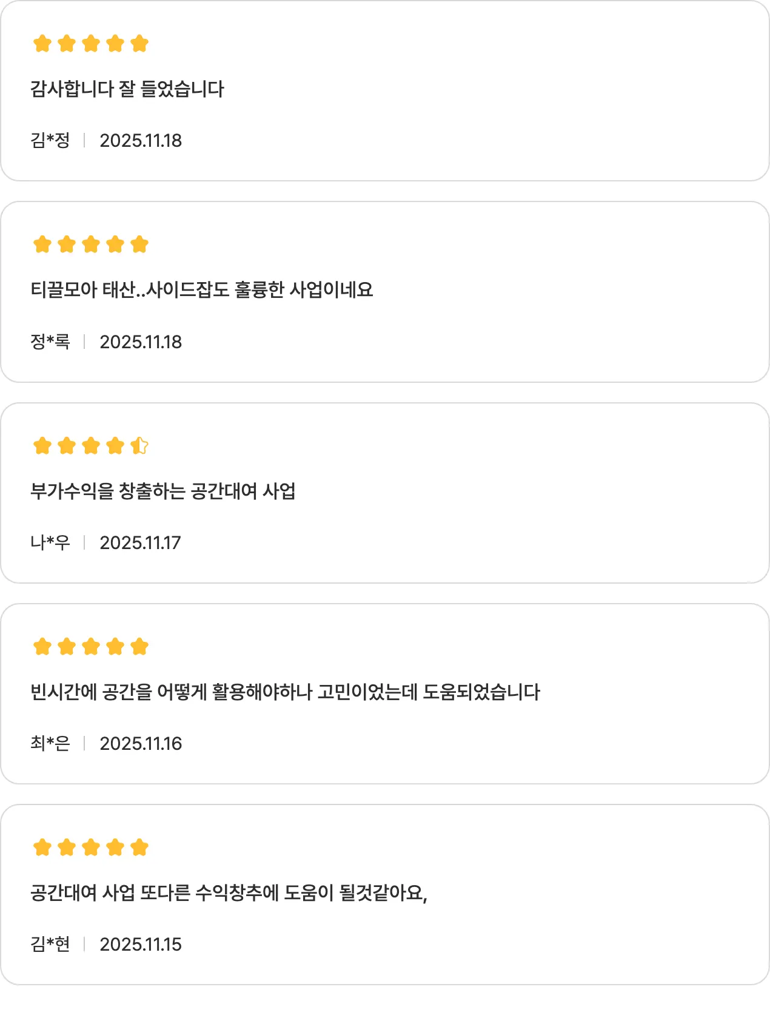The height and width of the screenshot is (1015, 770).
Task: Click the fifth star in 최*은's review
Action: 139,647
